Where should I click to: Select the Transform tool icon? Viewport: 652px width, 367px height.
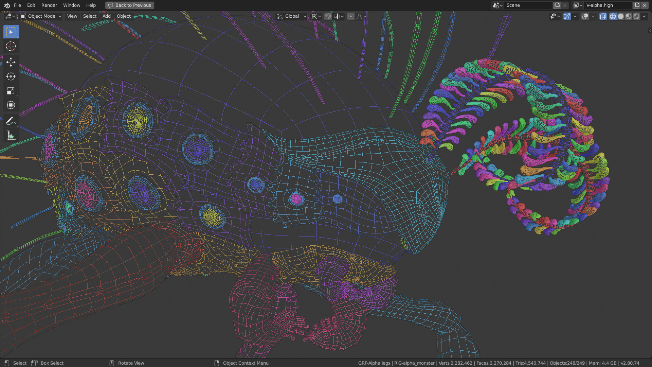11,105
